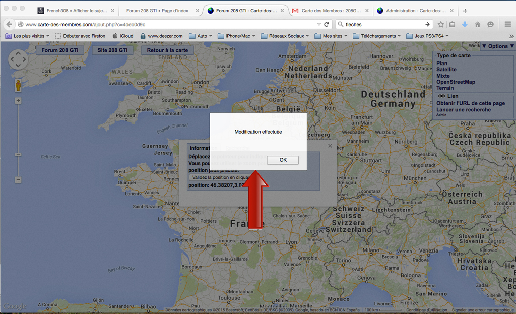
Task: Click the search field containing fleches
Action: [x=383, y=24]
